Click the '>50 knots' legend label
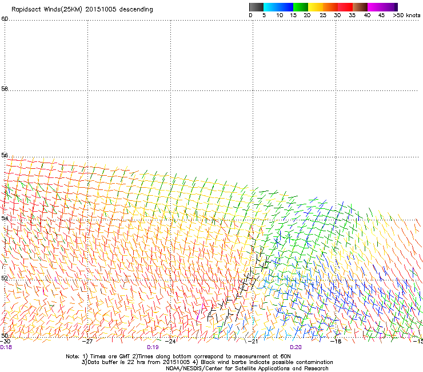Viewport: 423px width, 372px height. 406,15
